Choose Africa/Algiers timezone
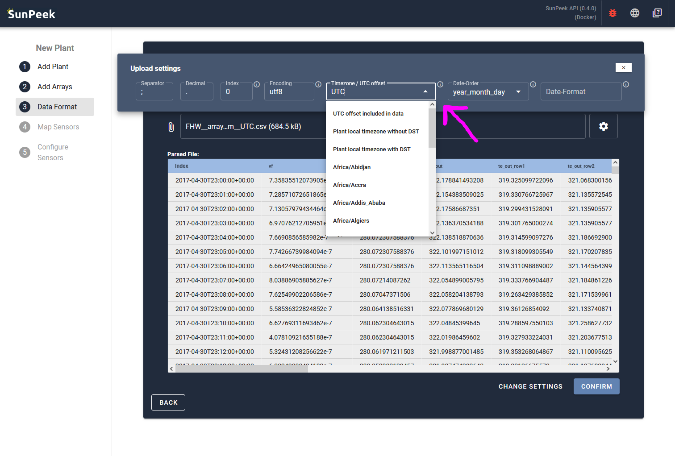Image resolution: width=675 pixels, height=456 pixels. coord(378,220)
